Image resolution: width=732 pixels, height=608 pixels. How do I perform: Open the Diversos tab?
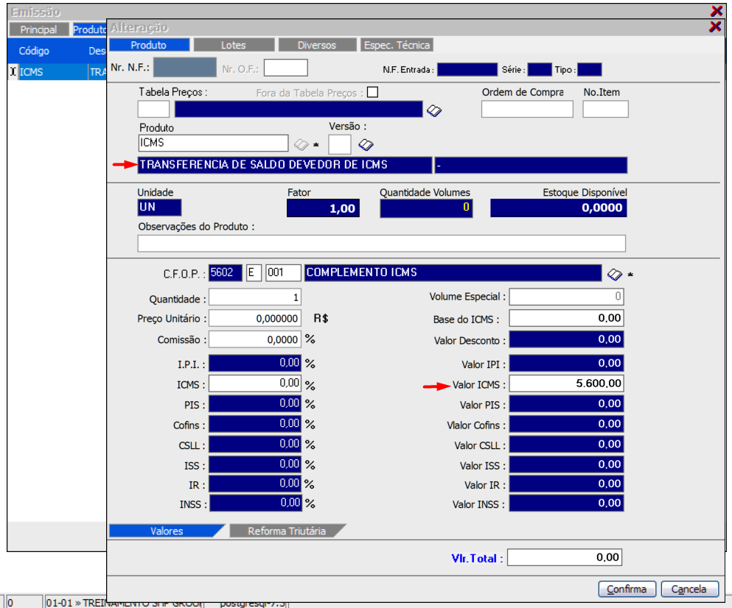(317, 45)
